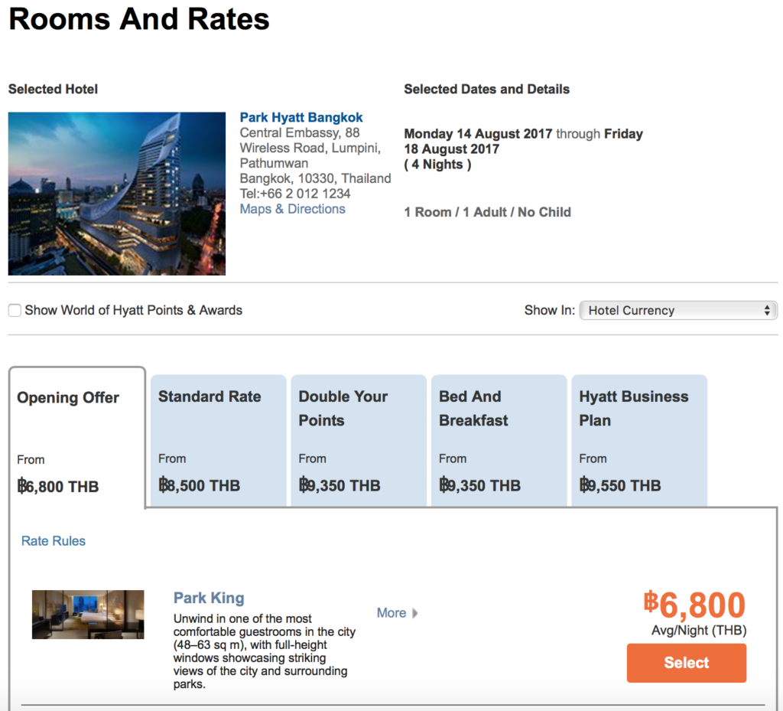Select the Opening Offer tab
The width and height of the screenshot is (783, 711).
76,436
